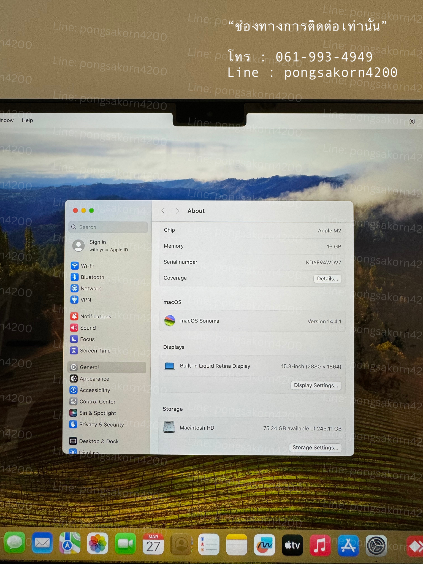Open the Music app in Dock

[320, 545]
